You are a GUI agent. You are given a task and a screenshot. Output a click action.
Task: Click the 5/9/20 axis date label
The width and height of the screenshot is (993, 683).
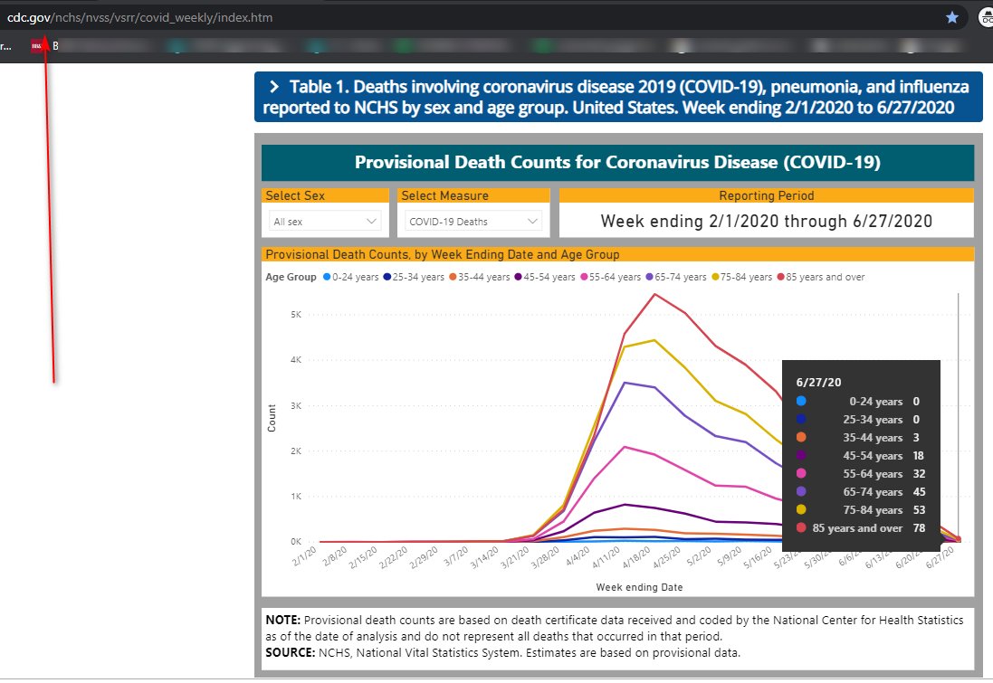729,557
